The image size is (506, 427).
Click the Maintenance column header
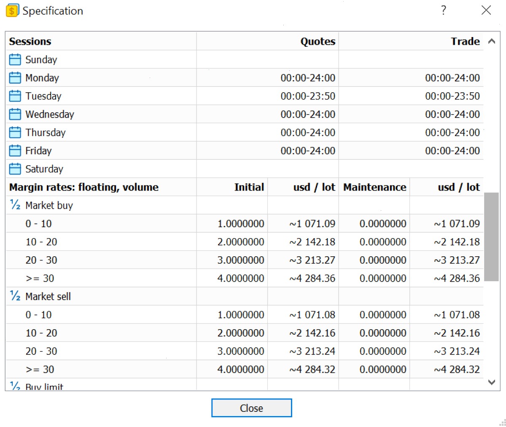coord(375,187)
